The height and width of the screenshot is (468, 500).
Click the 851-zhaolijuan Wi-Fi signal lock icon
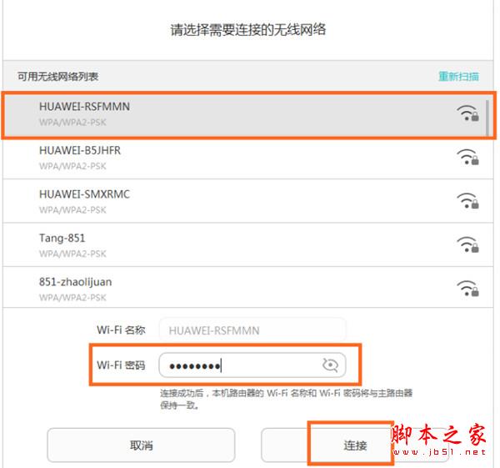click(467, 289)
